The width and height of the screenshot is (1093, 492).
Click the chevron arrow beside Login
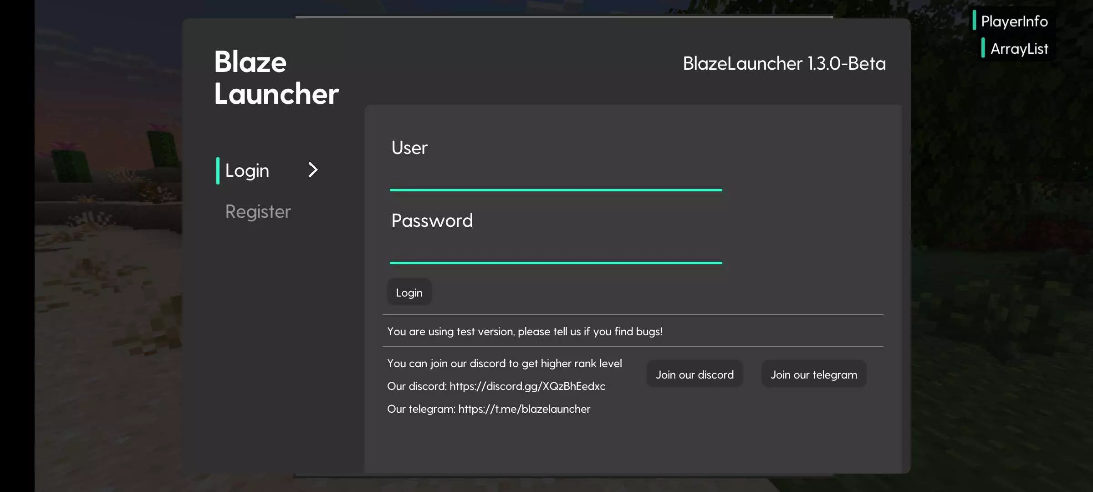click(x=313, y=170)
